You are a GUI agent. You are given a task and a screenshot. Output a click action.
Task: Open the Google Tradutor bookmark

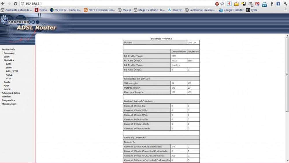[x=231, y=10]
